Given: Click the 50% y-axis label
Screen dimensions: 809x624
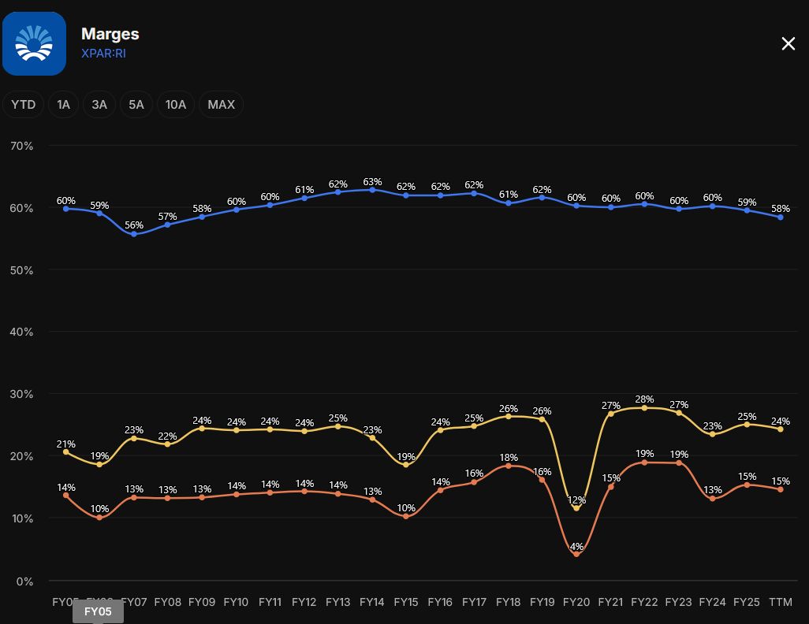Looking at the screenshot, I should point(21,270).
